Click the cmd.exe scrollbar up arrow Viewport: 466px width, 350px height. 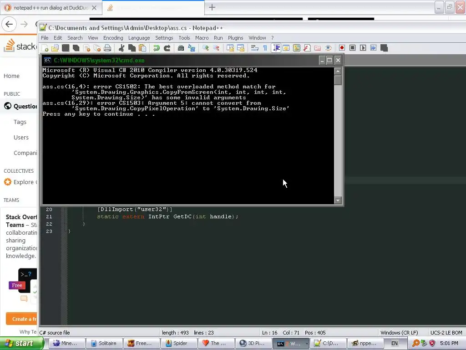(x=338, y=71)
